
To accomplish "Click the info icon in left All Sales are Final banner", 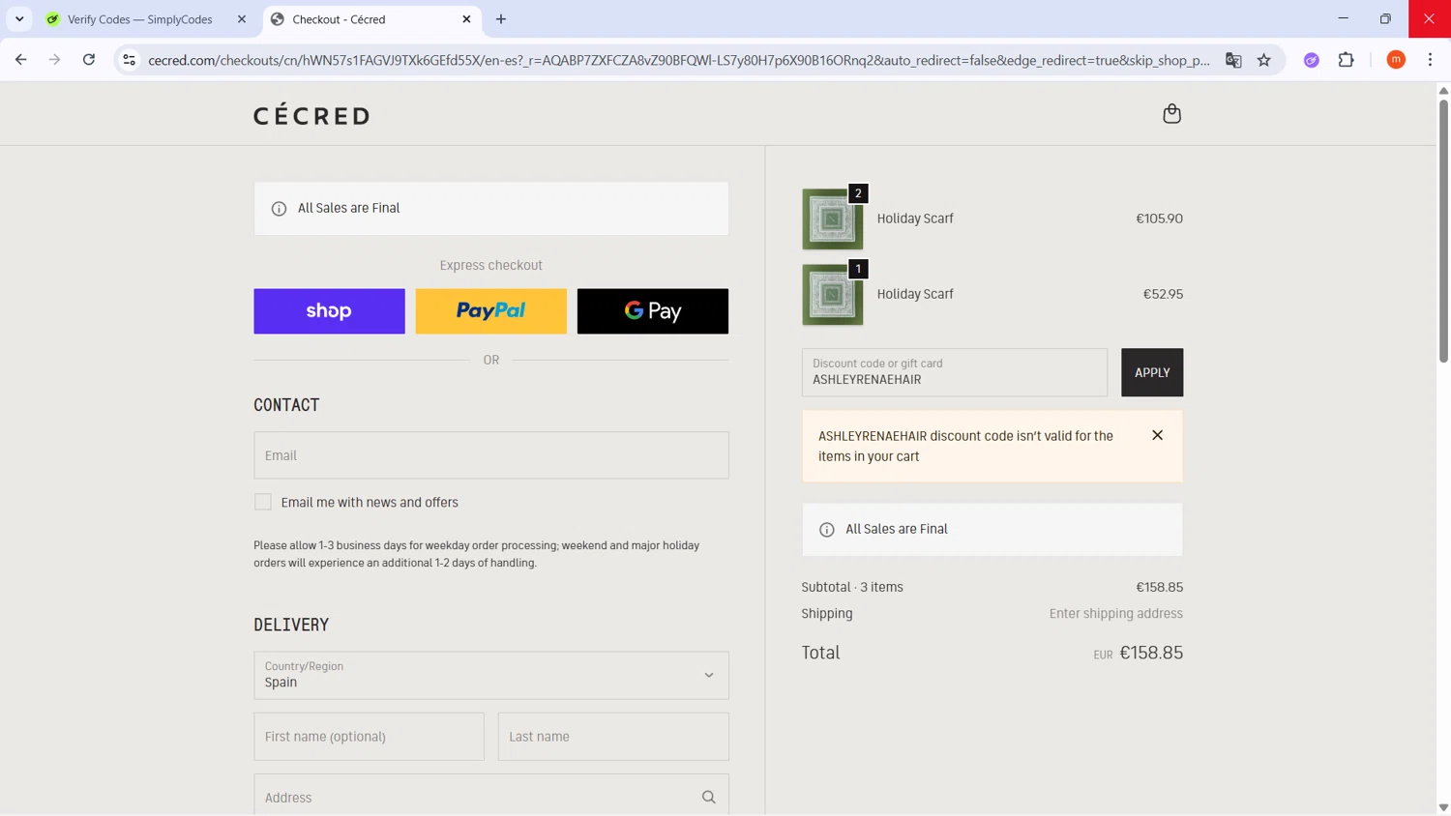I will (279, 209).
